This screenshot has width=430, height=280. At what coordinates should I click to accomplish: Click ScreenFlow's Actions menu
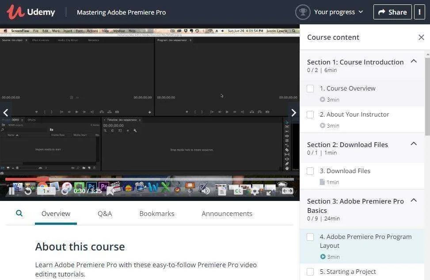(x=92, y=30)
